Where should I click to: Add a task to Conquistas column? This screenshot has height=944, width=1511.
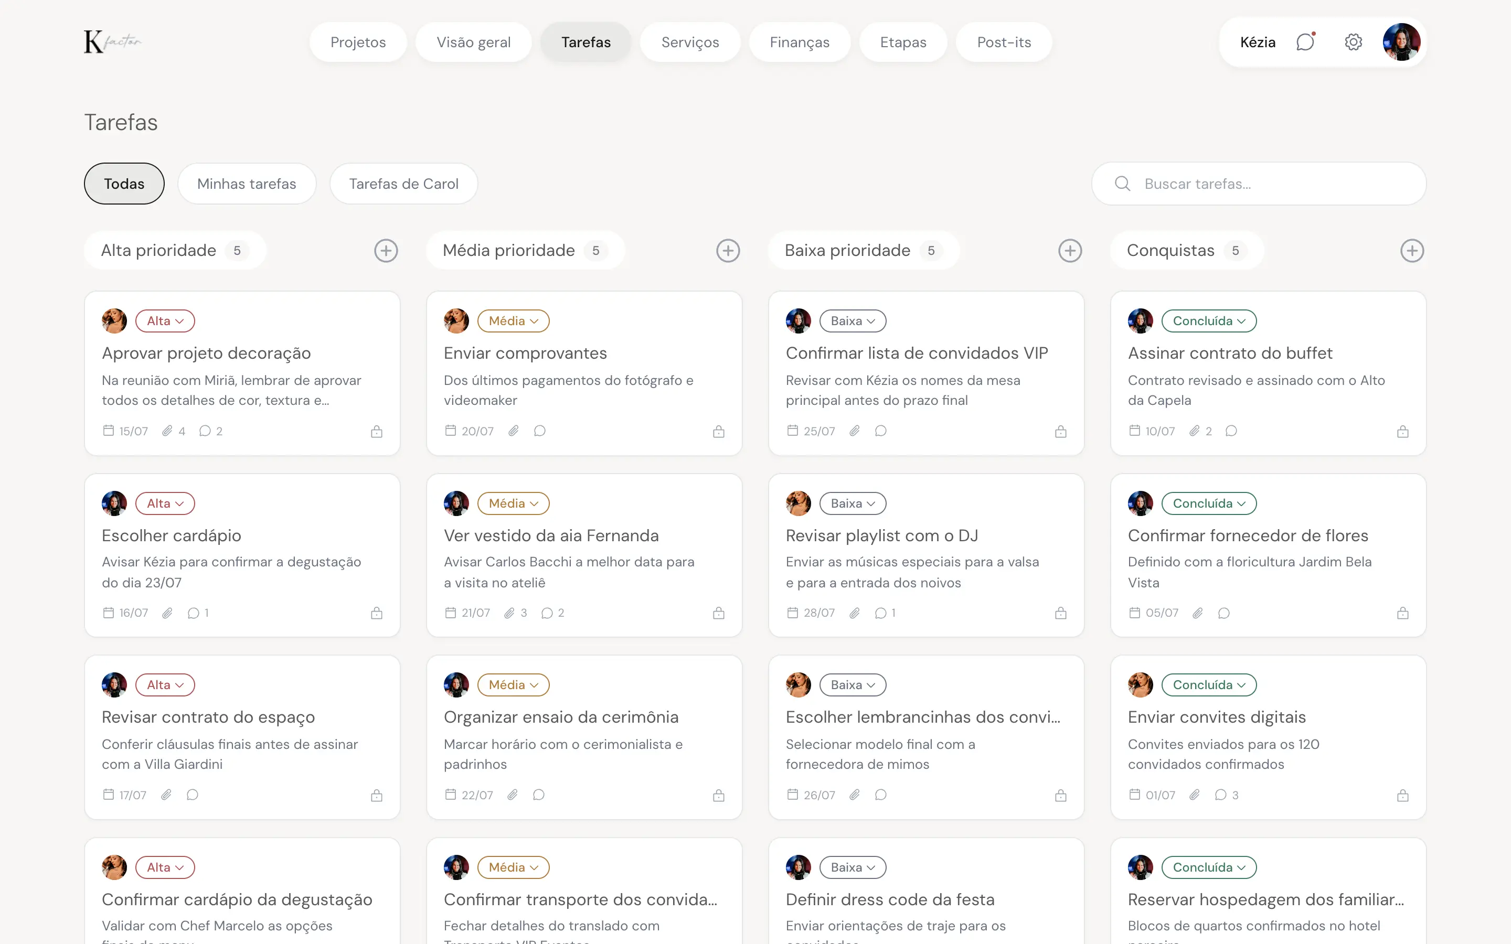pyautogui.click(x=1412, y=250)
